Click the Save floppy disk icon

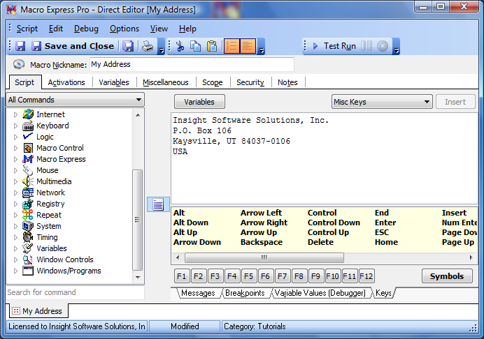[20, 47]
